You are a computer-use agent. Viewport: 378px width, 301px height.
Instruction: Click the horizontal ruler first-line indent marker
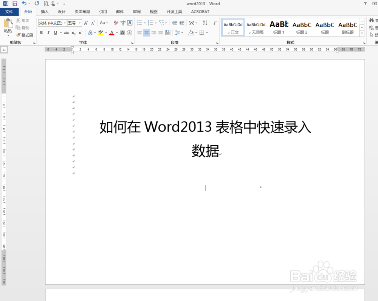pyautogui.click(x=72, y=48)
